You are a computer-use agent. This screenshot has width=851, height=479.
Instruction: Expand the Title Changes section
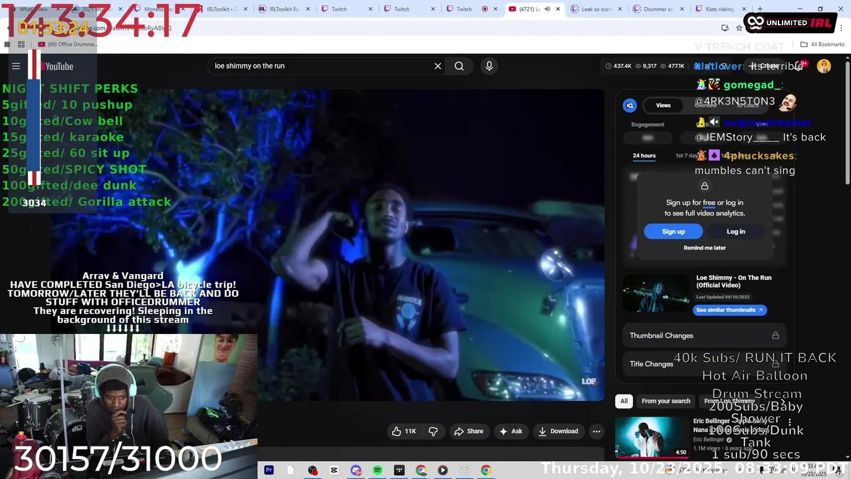[704, 364]
